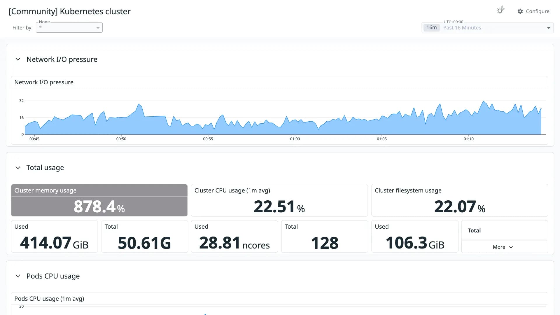Click the Used 28.81 ncores value
The width and height of the screenshot is (560, 315).
(235, 243)
